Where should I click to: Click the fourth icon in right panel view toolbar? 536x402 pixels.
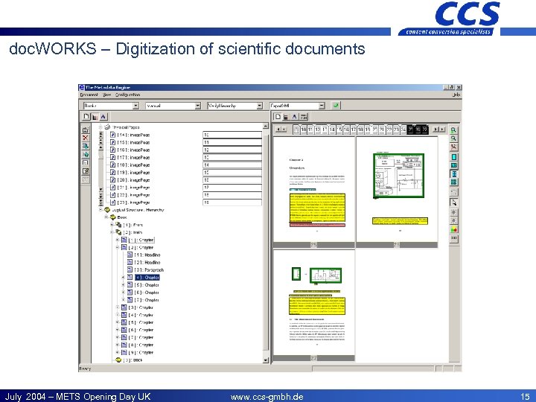304,117
